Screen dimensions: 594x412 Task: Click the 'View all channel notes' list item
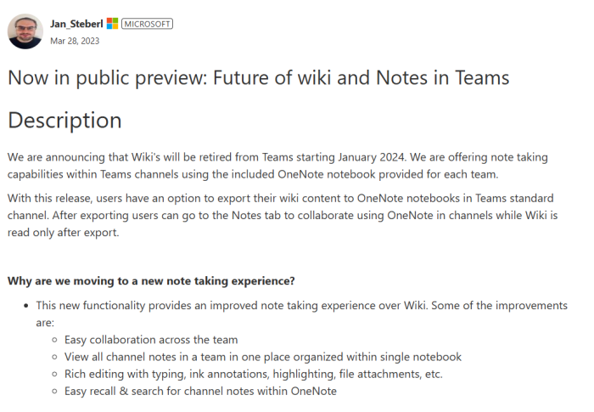tap(263, 357)
